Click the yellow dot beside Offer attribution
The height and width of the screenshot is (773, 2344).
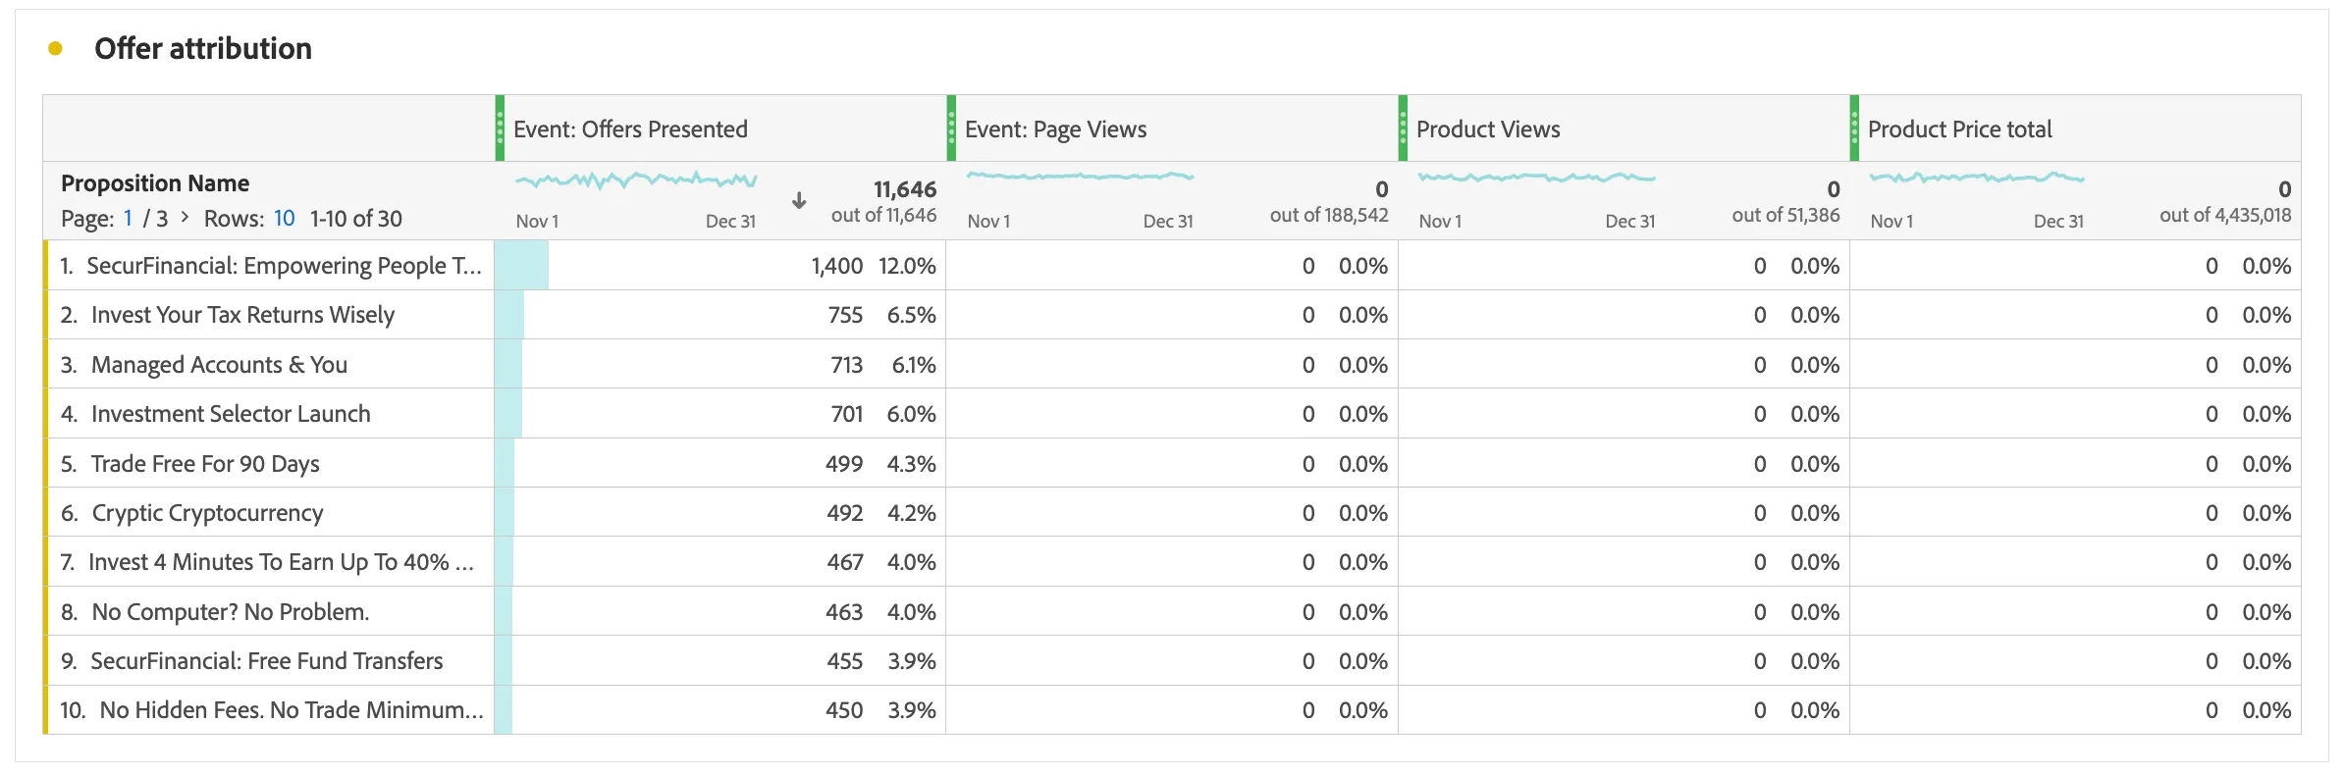pos(55,48)
